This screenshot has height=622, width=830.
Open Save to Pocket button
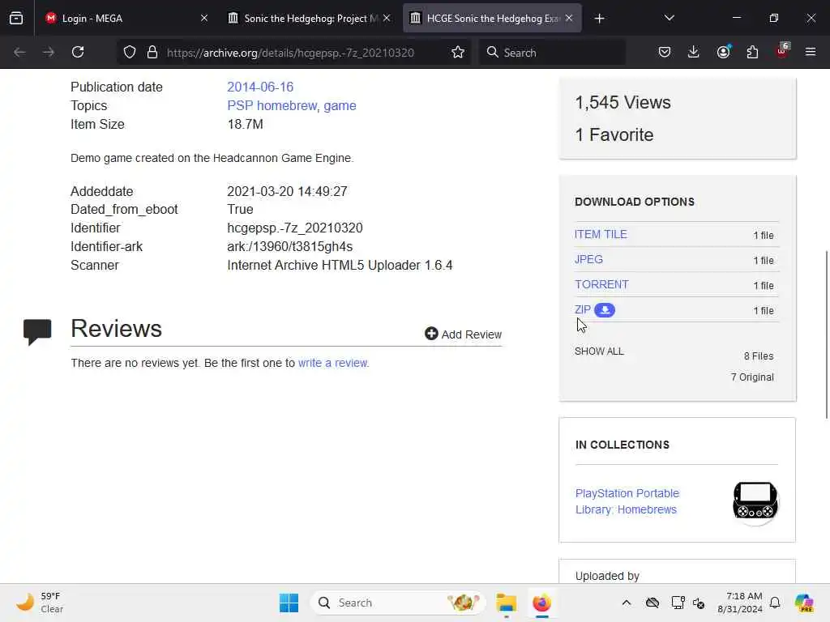[665, 53]
